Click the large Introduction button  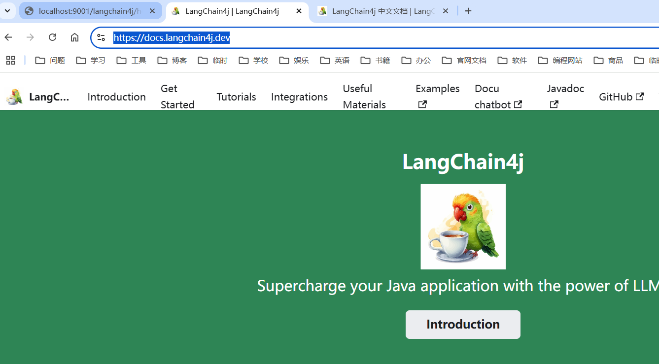[x=463, y=324]
